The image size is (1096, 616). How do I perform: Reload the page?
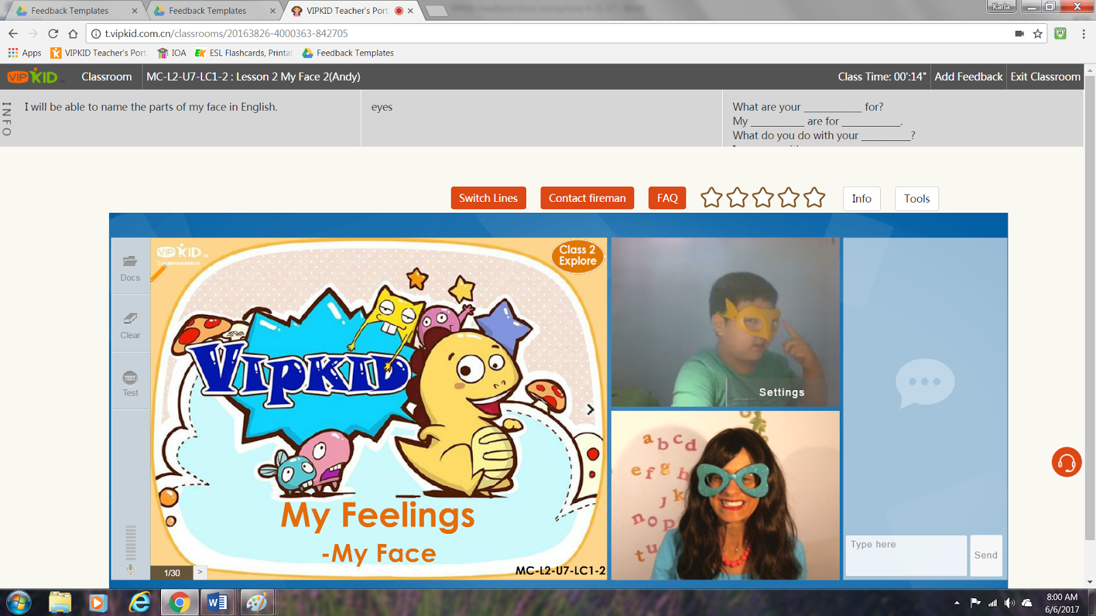tap(53, 33)
